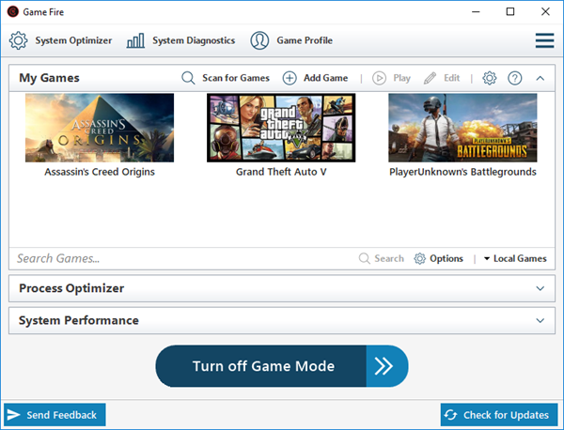Select PlayerUnknown's Battlegrounds thumbnail
The height and width of the screenshot is (430, 564).
click(462, 128)
